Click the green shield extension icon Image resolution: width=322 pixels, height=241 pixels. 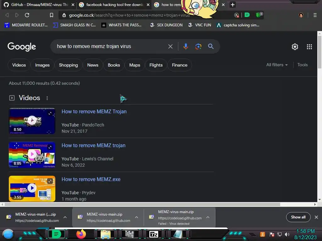(259, 15)
